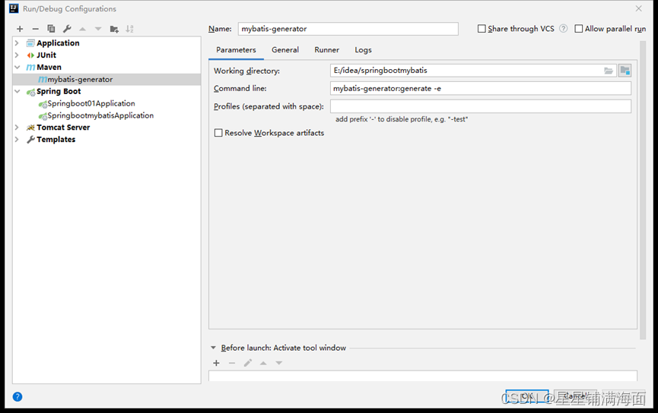The height and width of the screenshot is (413, 658).
Task: Select the Spring Boot category row
Action: pos(106,91)
